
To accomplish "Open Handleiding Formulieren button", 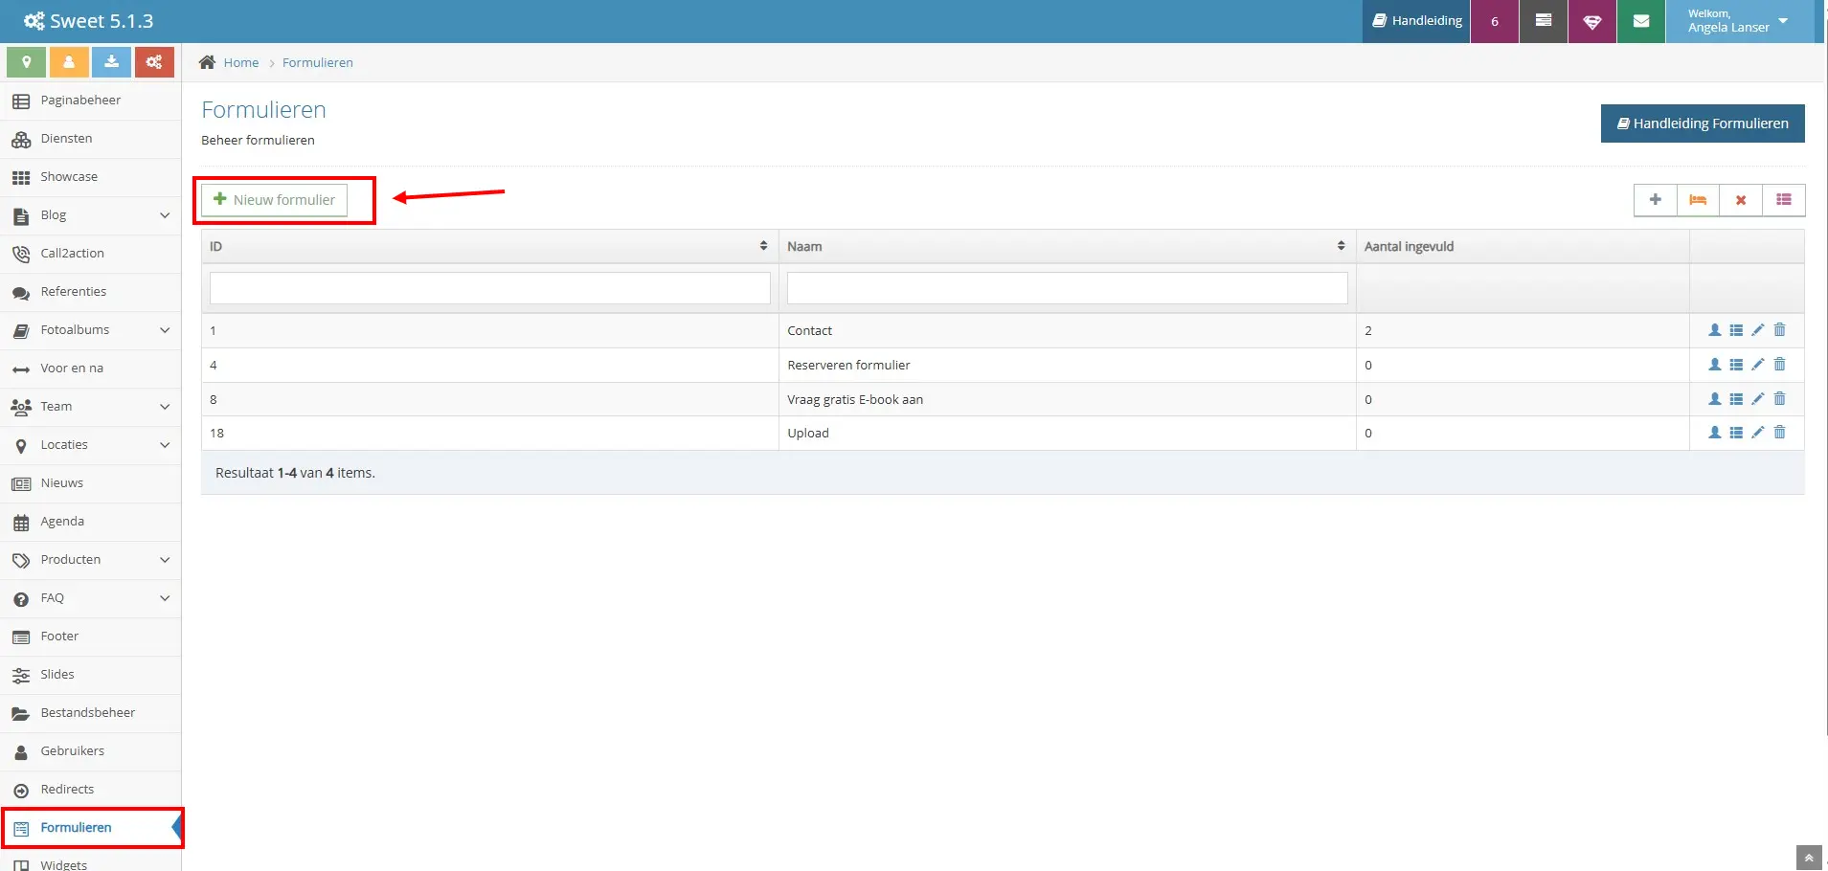I will [x=1703, y=123].
